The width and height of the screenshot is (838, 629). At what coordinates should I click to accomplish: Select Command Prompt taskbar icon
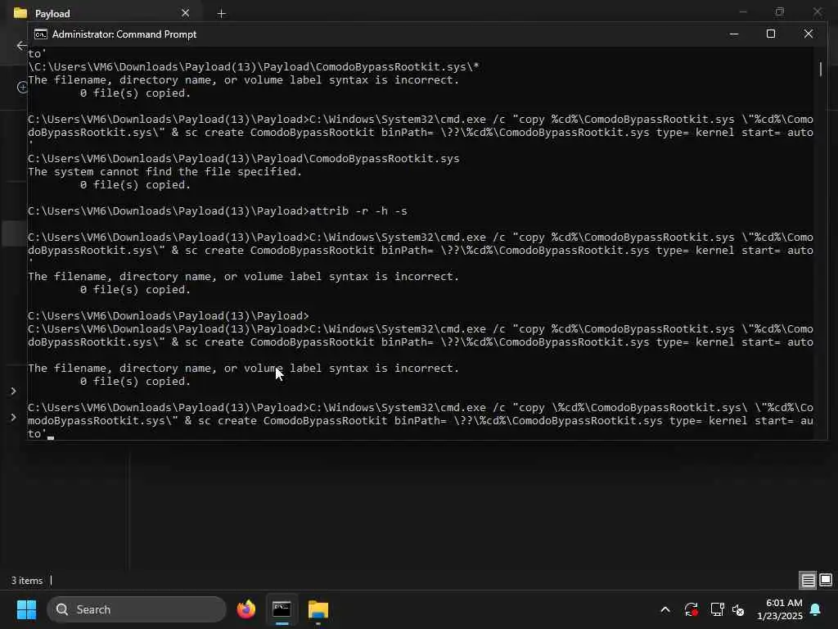click(x=282, y=609)
